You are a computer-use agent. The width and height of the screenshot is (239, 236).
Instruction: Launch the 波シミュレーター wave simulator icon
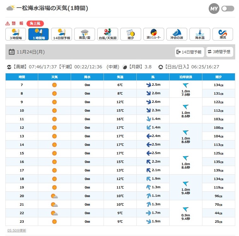tap(154, 34)
